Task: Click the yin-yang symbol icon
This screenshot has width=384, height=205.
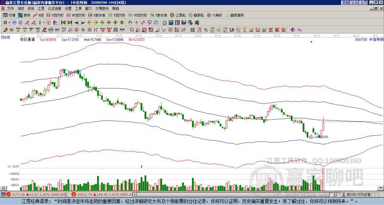Action: 293,30
